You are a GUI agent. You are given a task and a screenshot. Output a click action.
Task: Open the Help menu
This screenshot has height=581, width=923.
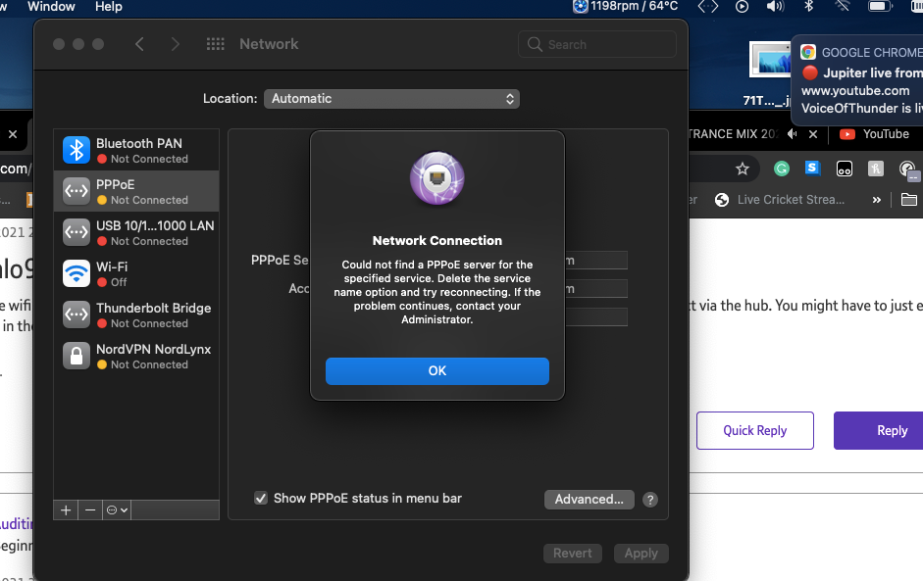tap(109, 7)
